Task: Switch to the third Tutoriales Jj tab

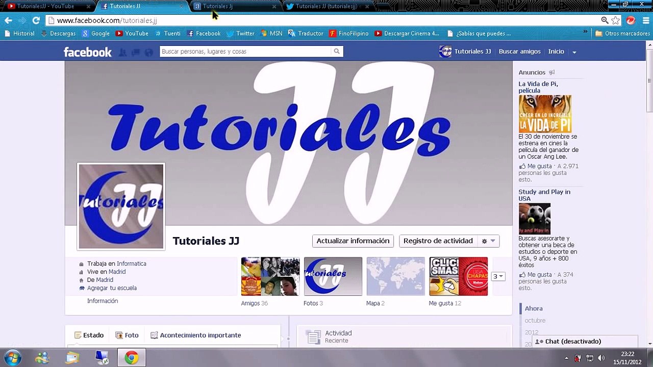Action: 235,6
